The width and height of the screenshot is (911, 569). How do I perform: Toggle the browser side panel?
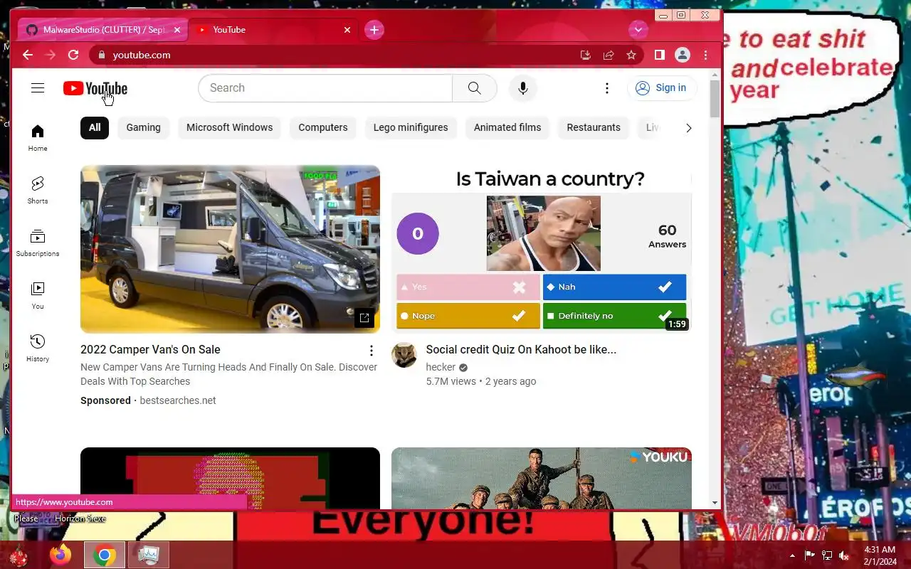click(x=660, y=55)
